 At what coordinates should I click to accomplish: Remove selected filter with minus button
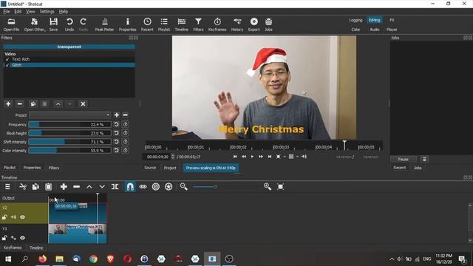tap(20, 103)
